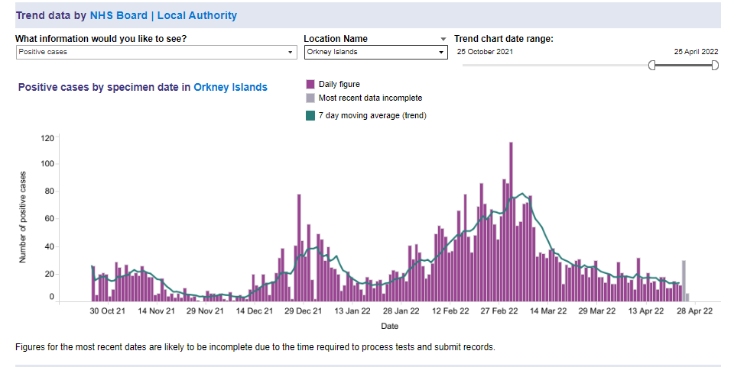Expand the Orkney Islands location dropdown

click(x=375, y=53)
